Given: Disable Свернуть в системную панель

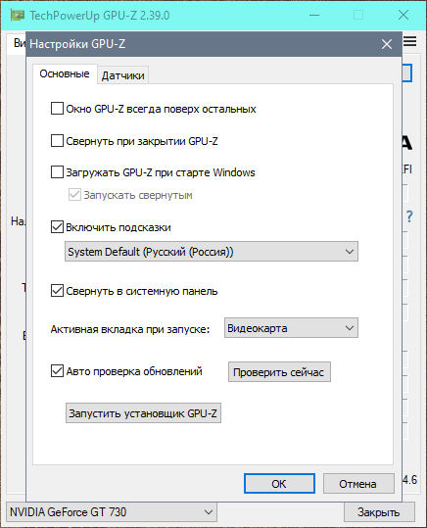Looking at the screenshot, I should coord(57,290).
